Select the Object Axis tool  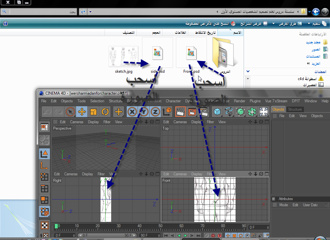coord(44,165)
